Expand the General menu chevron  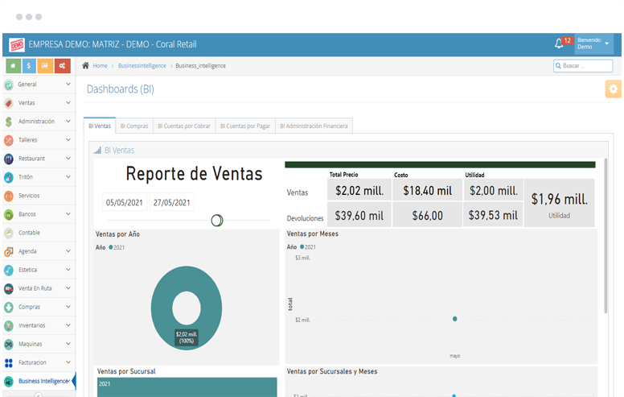(68, 84)
